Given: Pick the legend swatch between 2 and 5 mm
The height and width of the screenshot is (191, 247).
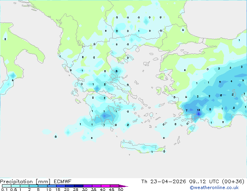Looking at the screenshot, I should (34, 186).
